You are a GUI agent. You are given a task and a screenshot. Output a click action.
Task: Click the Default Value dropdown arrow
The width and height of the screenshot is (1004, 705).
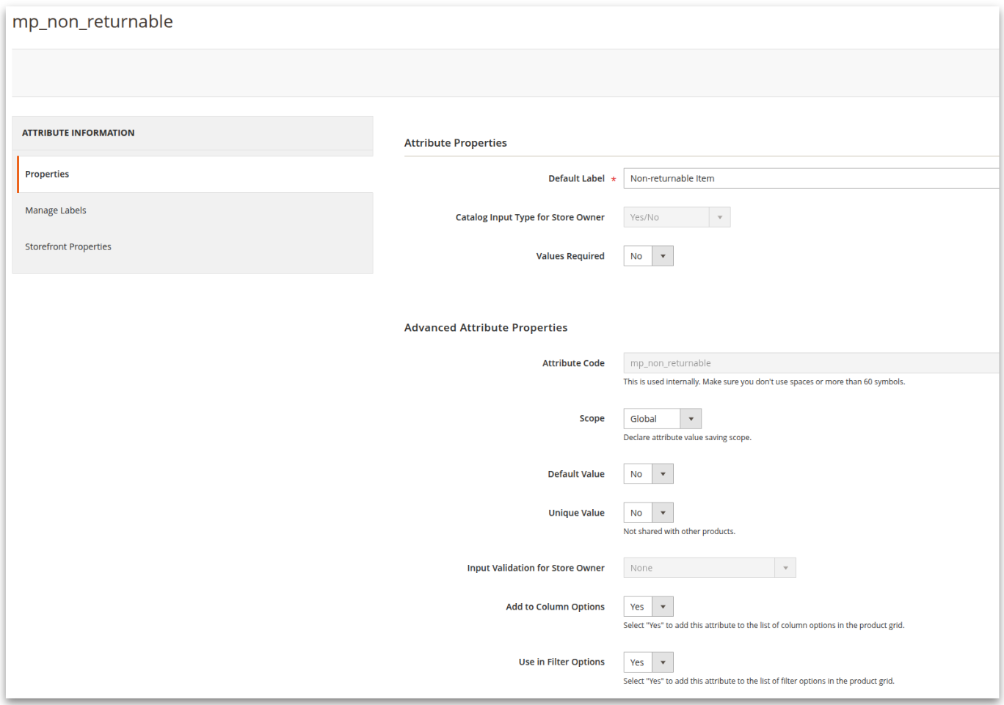[662, 473]
